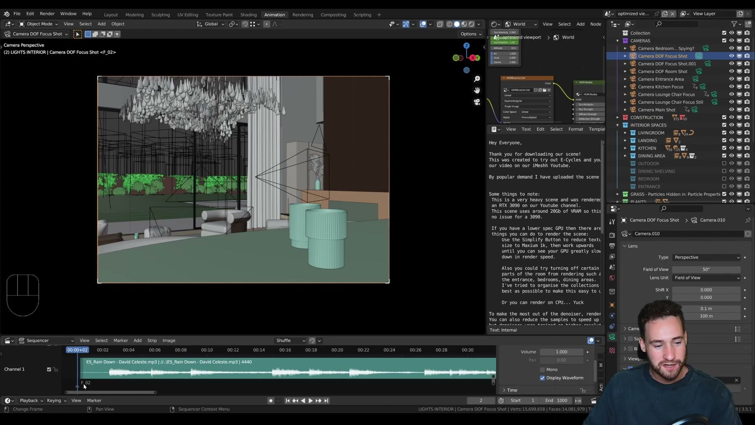Enable the OUTDOOR collection checkbox
This screenshot has width=755, height=425.
click(x=724, y=163)
